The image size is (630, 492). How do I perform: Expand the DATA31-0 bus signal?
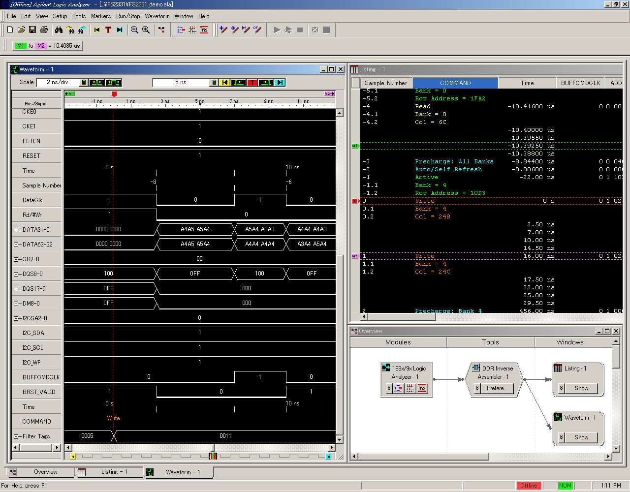[x=16, y=230]
